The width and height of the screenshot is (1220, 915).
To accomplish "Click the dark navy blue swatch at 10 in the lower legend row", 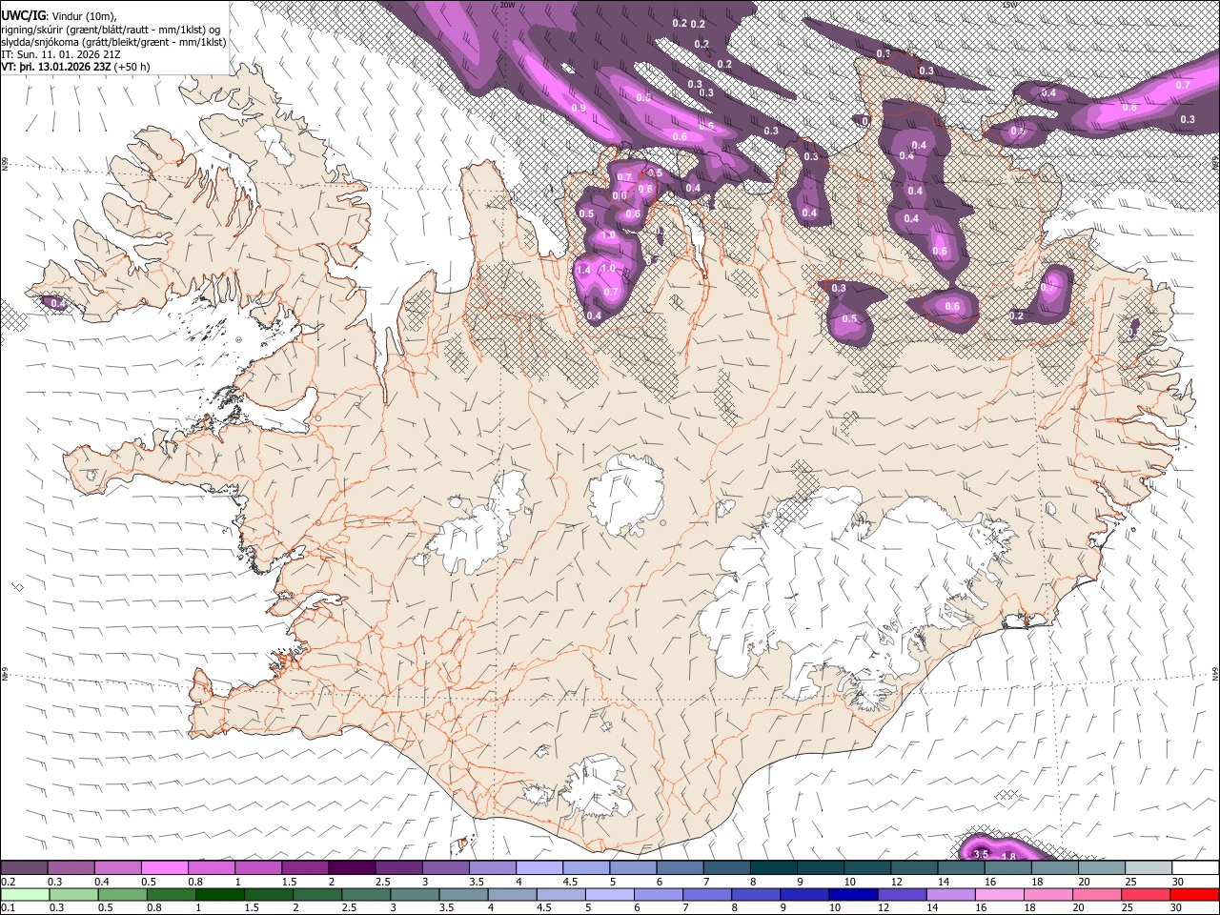I will point(851,894).
